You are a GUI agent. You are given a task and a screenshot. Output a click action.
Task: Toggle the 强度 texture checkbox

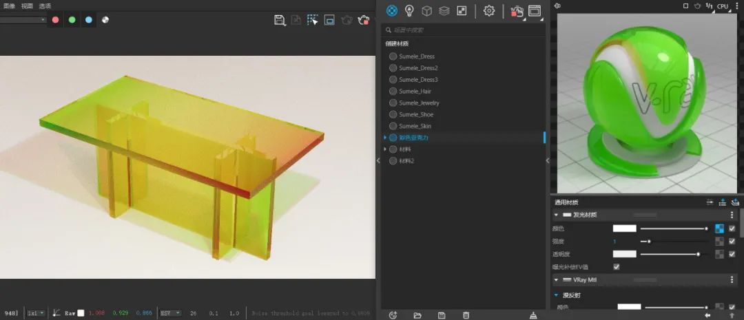click(x=732, y=242)
